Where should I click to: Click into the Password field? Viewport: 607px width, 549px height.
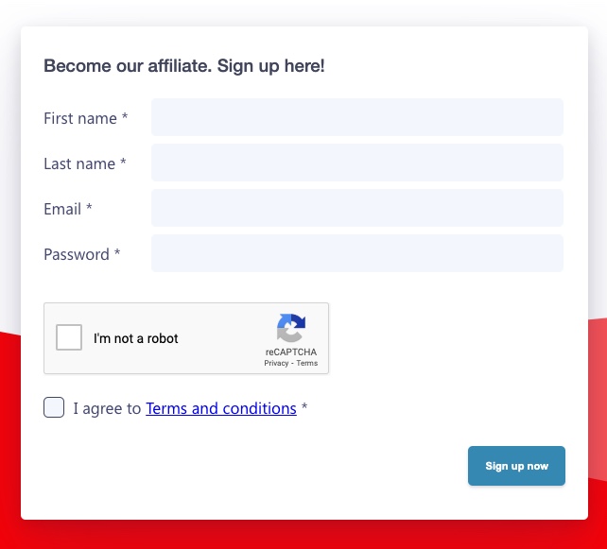pyautogui.click(x=356, y=253)
